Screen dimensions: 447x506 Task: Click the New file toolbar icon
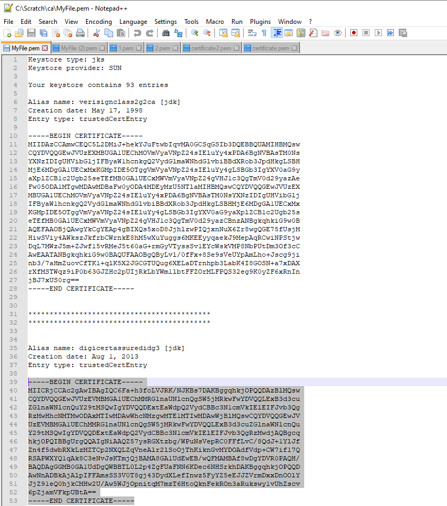point(7,33)
